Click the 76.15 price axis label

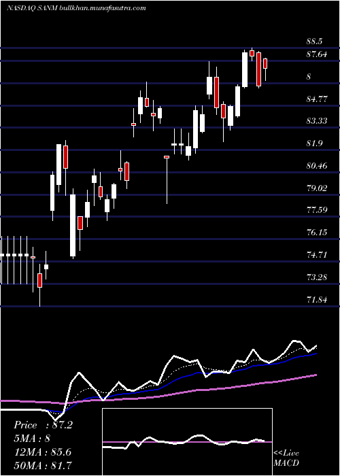(x=317, y=233)
